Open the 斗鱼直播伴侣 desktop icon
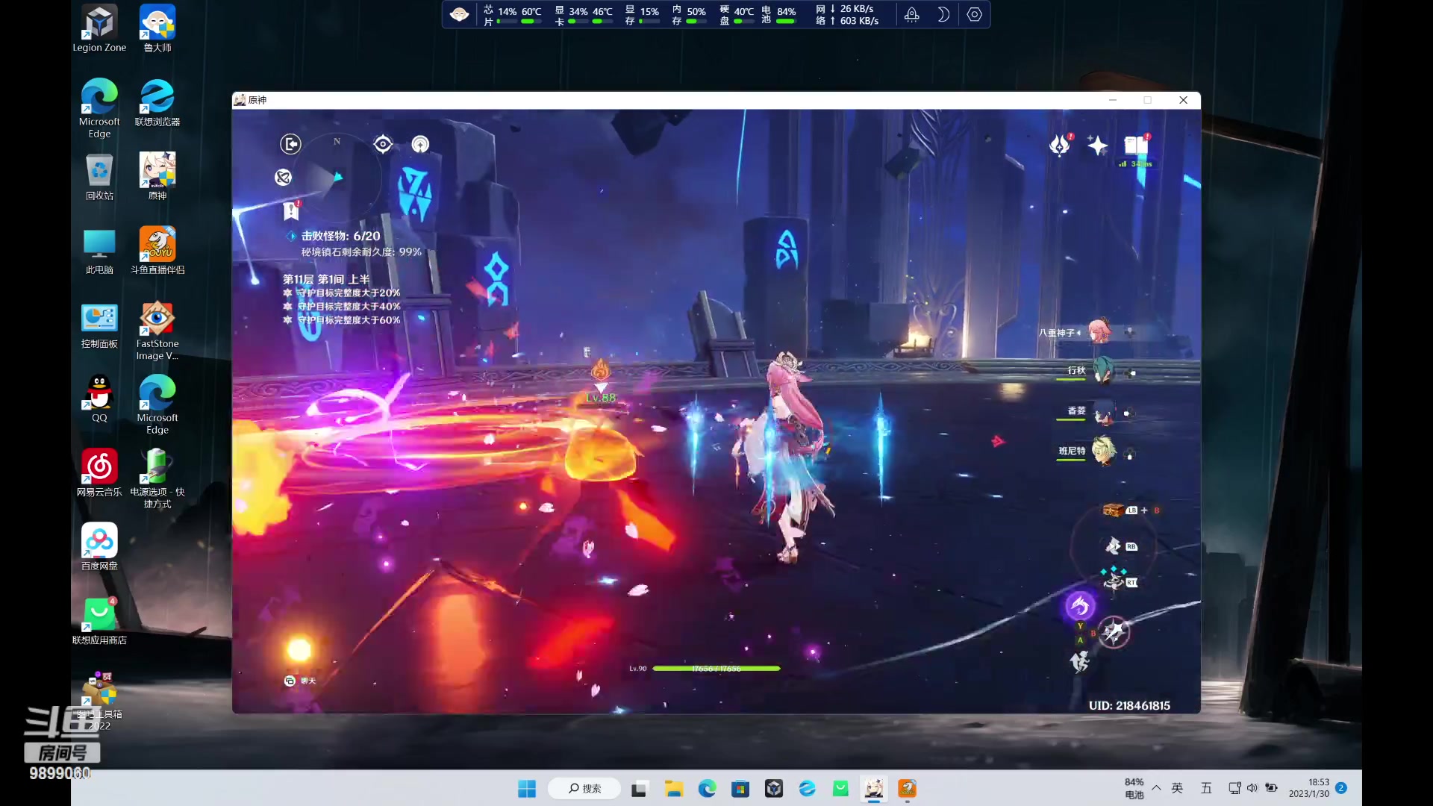 point(157,251)
